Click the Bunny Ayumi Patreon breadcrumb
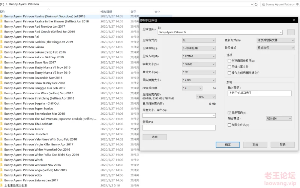This screenshot has height=188, width=300. tap(24, 4)
